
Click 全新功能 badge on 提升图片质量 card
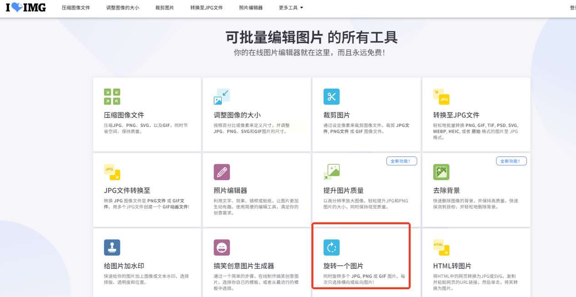click(x=401, y=161)
